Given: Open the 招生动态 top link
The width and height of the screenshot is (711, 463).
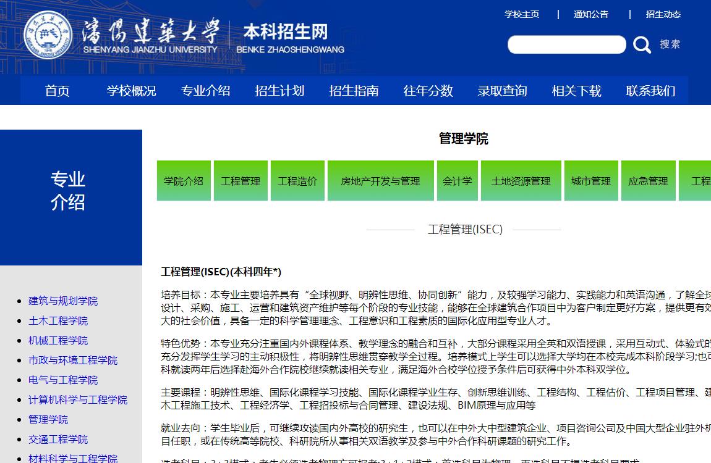Looking at the screenshot, I should click(663, 14).
